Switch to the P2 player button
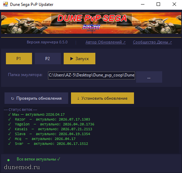 point(48,58)
